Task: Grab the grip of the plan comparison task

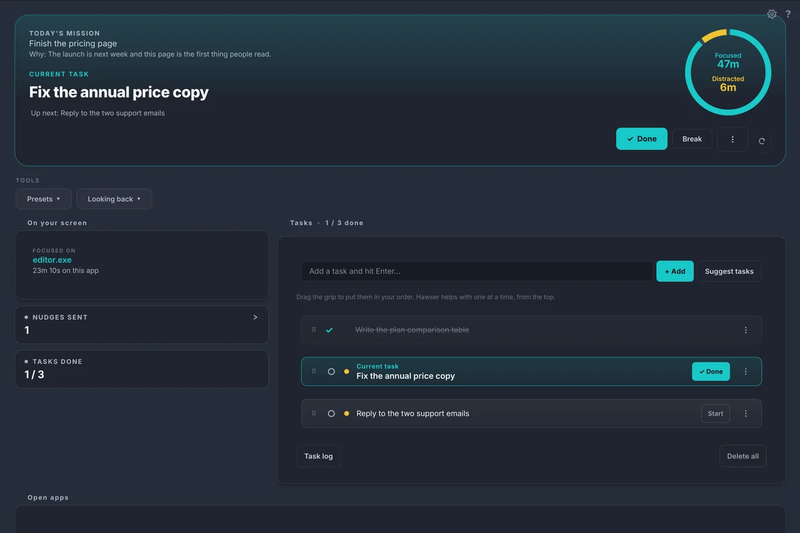Action: point(314,330)
